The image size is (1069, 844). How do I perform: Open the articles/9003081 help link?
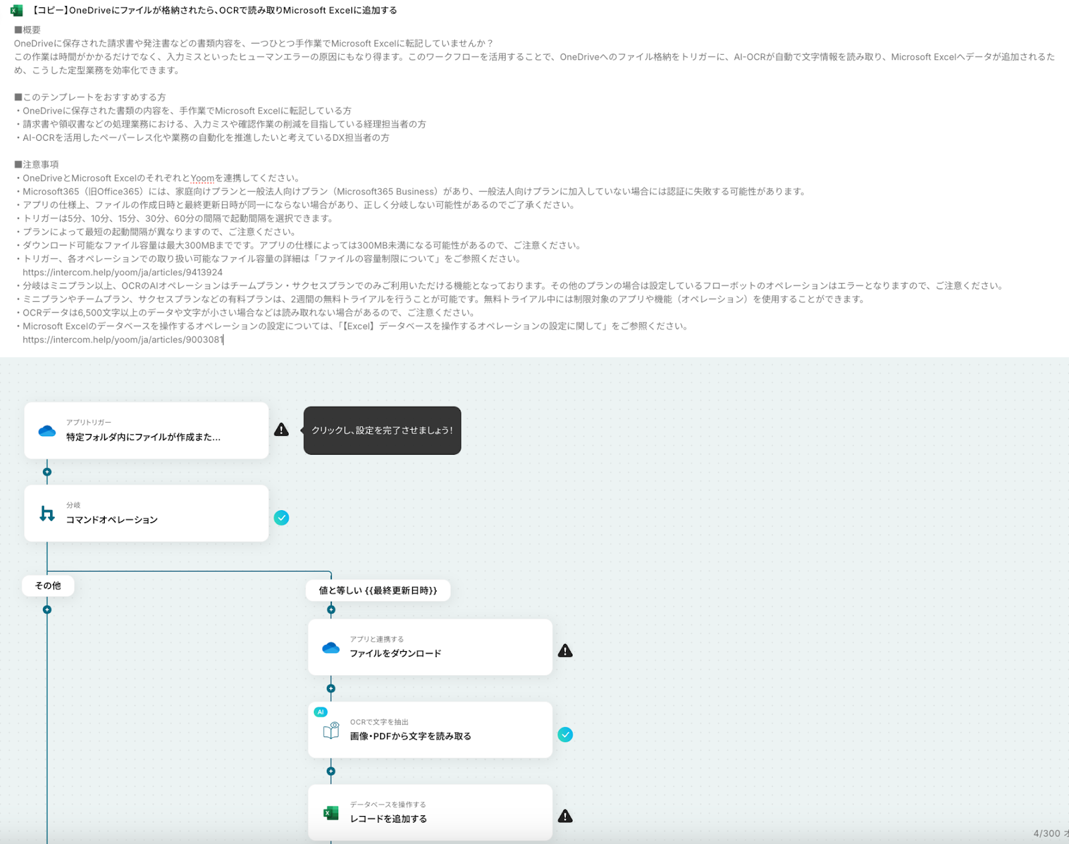[x=123, y=340]
